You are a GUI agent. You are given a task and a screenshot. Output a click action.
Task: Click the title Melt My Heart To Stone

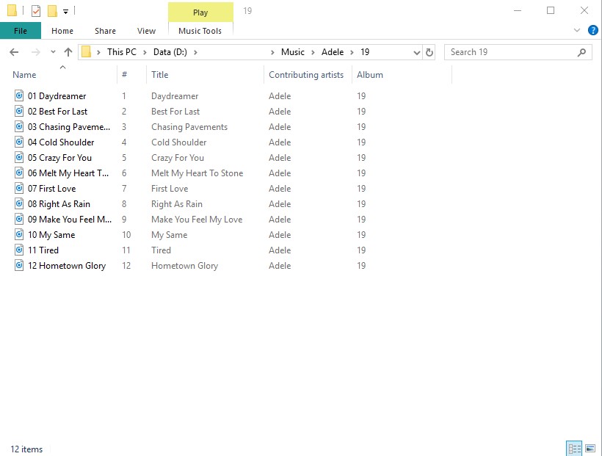click(x=197, y=173)
